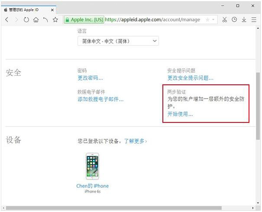The height and width of the screenshot is (212, 262).
Task: Click the iPhone 6s model text
Action: coord(92,192)
